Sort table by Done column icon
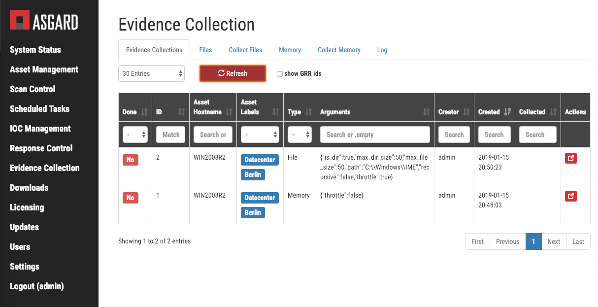Viewport: 598px width, 307px height. pyautogui.click(x=144, y=112)
